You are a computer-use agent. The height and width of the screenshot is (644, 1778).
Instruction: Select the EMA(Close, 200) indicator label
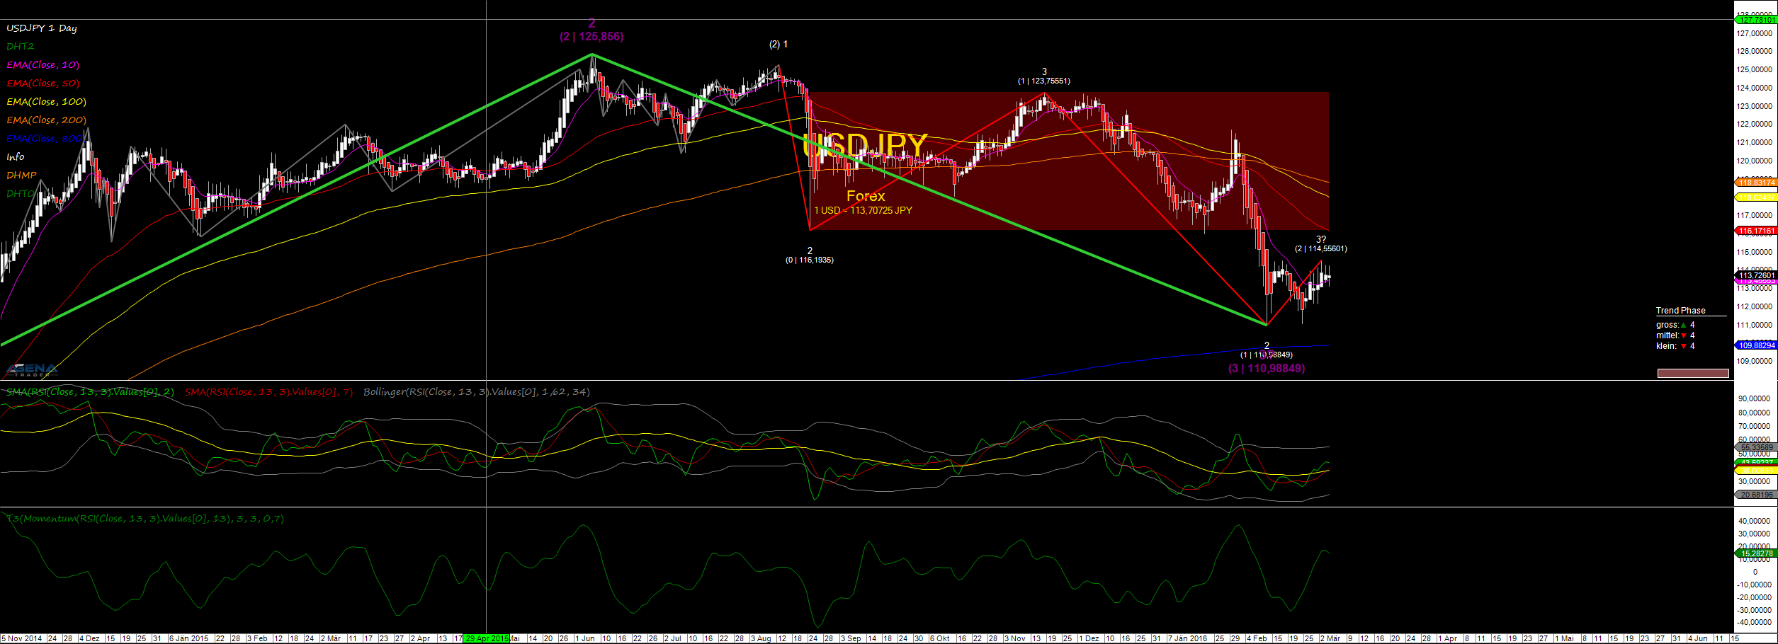pos(47,120)
